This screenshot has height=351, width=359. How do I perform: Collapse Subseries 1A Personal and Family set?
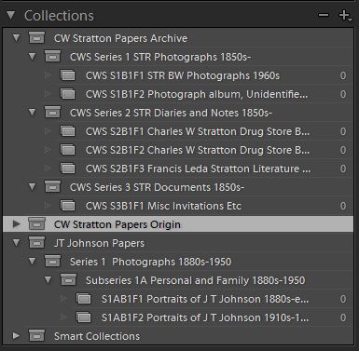(48, 280)
